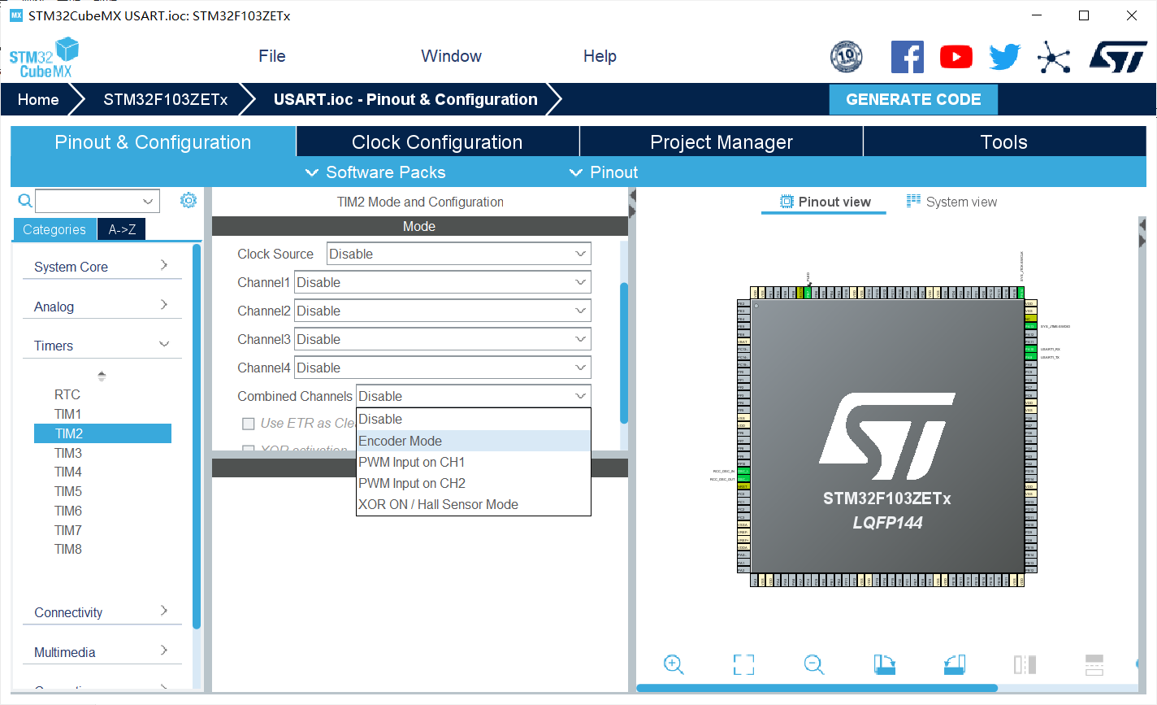Zoom in on the chip pinout

pyautogui.click(x=674, y=664)
